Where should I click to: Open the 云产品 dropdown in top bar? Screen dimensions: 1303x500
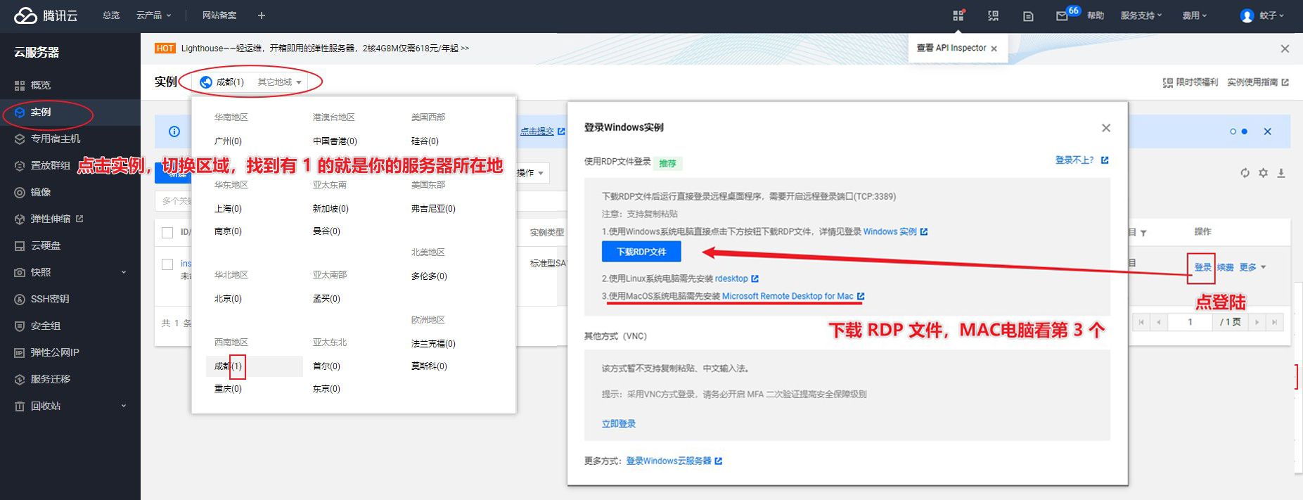[154, 15]
